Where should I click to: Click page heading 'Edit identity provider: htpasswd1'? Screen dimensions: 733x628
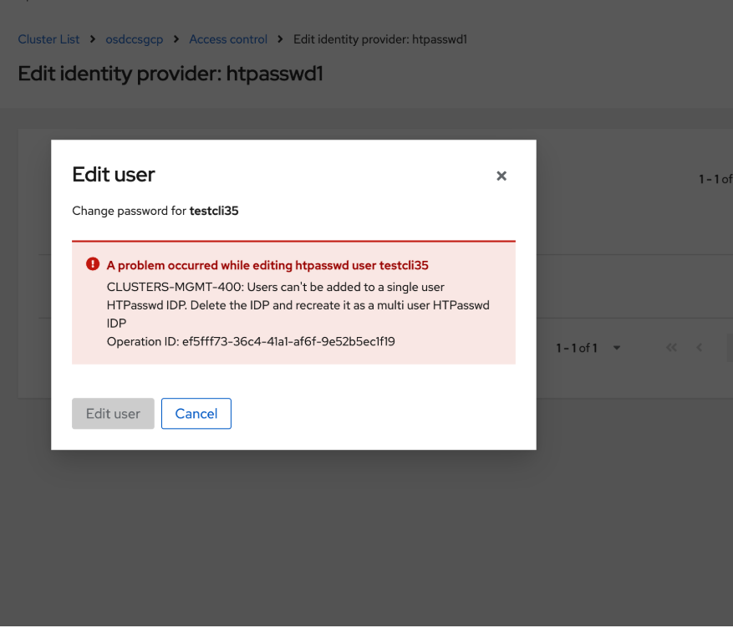pyautogui.click(x=171, y=74)
